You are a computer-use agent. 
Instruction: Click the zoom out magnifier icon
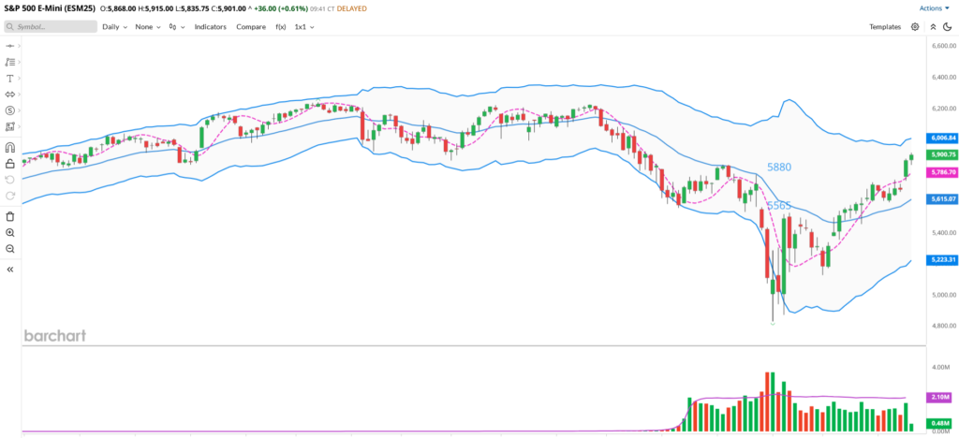[10, 249]
